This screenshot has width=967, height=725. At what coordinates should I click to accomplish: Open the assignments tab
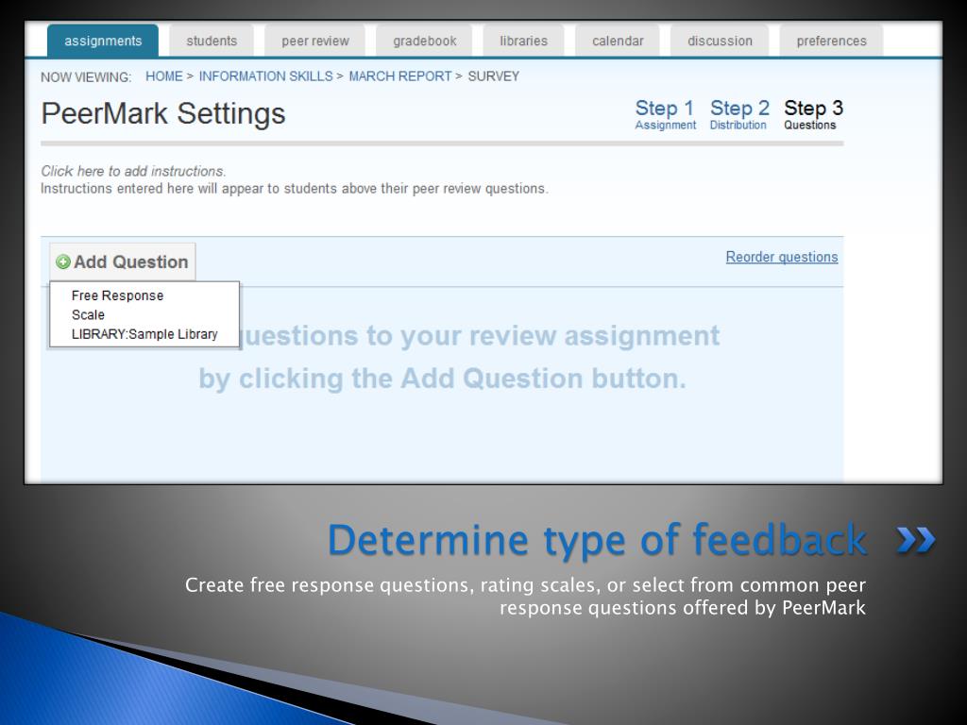pyautogui.click(x=102, y=42)
